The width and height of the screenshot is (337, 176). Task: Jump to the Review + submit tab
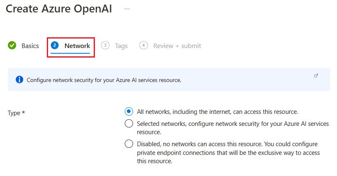click(177, 46)
